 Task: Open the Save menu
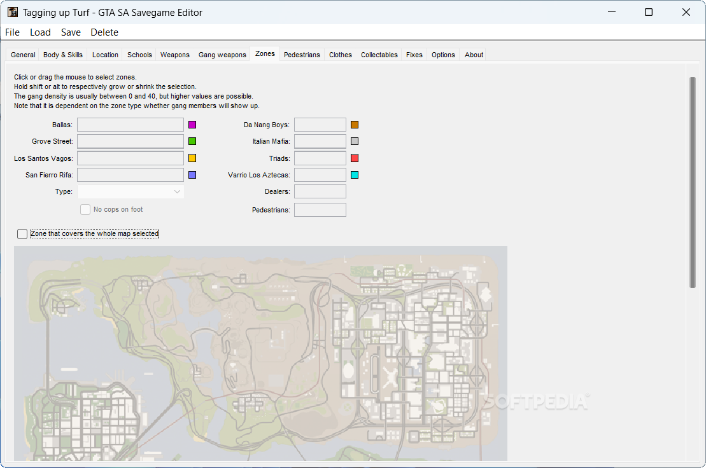(x=71, y=32)
